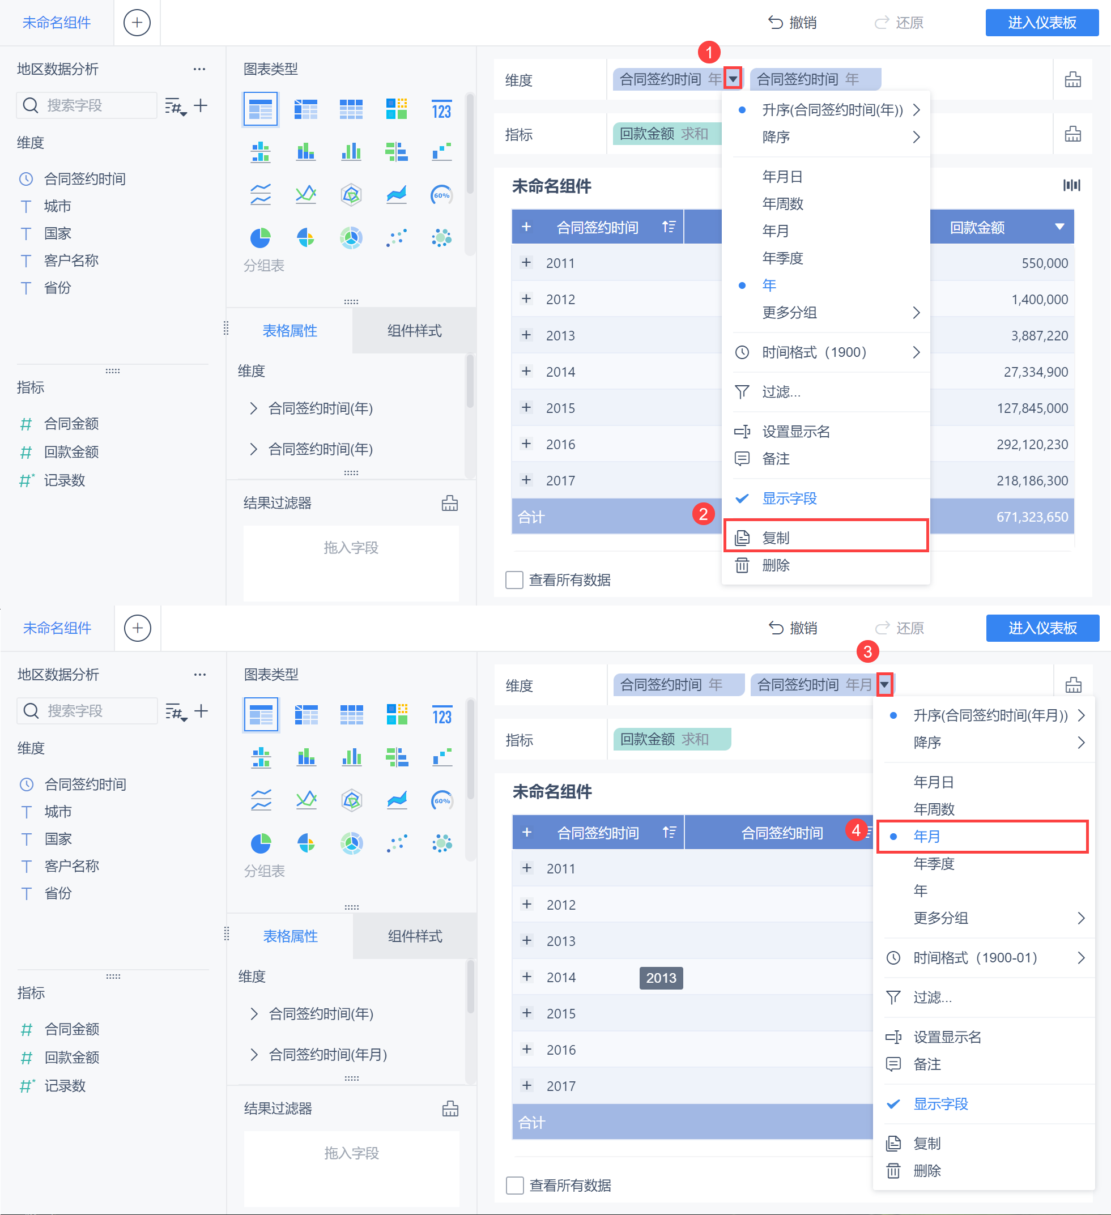Toggle the 查看所有数据 checkbox
The image size is (1111, 1215).
(514, 580)
